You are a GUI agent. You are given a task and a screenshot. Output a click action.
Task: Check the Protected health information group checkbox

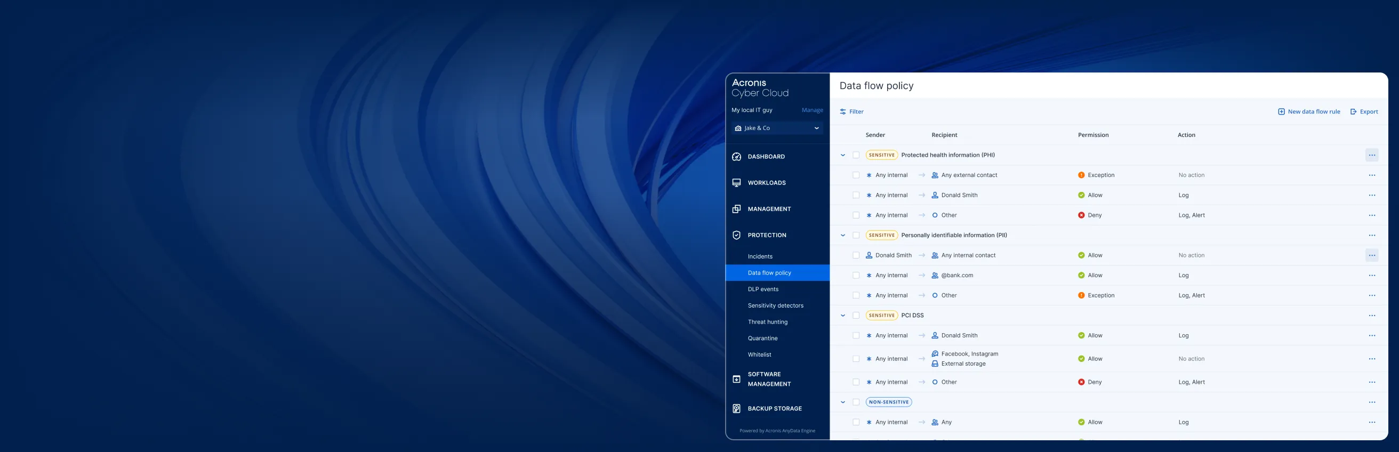coord(856,156)
